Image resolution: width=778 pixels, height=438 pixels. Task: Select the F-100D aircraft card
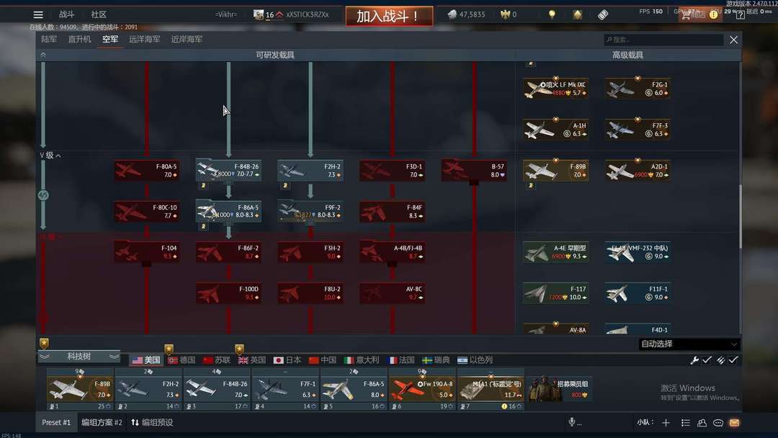coord(228,293)
